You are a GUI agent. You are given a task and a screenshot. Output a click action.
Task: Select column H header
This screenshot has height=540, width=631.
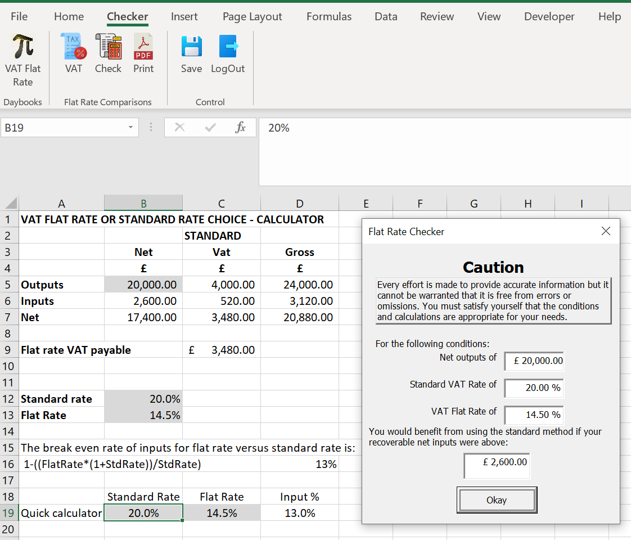[x=528, y=203]
